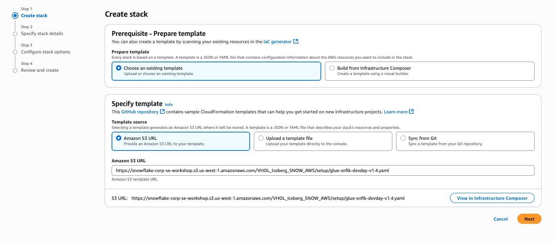Screen dimensions: 555x243
Task: Select Sync from Git option
Action: [x=403, y=138]
